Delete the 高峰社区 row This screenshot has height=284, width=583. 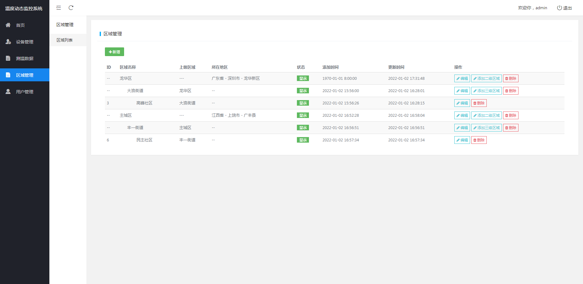coord(479,103)
